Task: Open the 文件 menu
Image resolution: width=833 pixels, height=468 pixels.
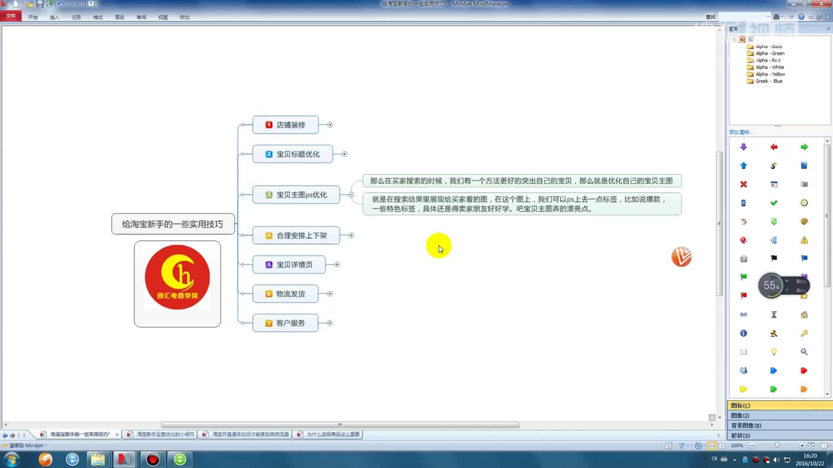Action: pos(11,16)
